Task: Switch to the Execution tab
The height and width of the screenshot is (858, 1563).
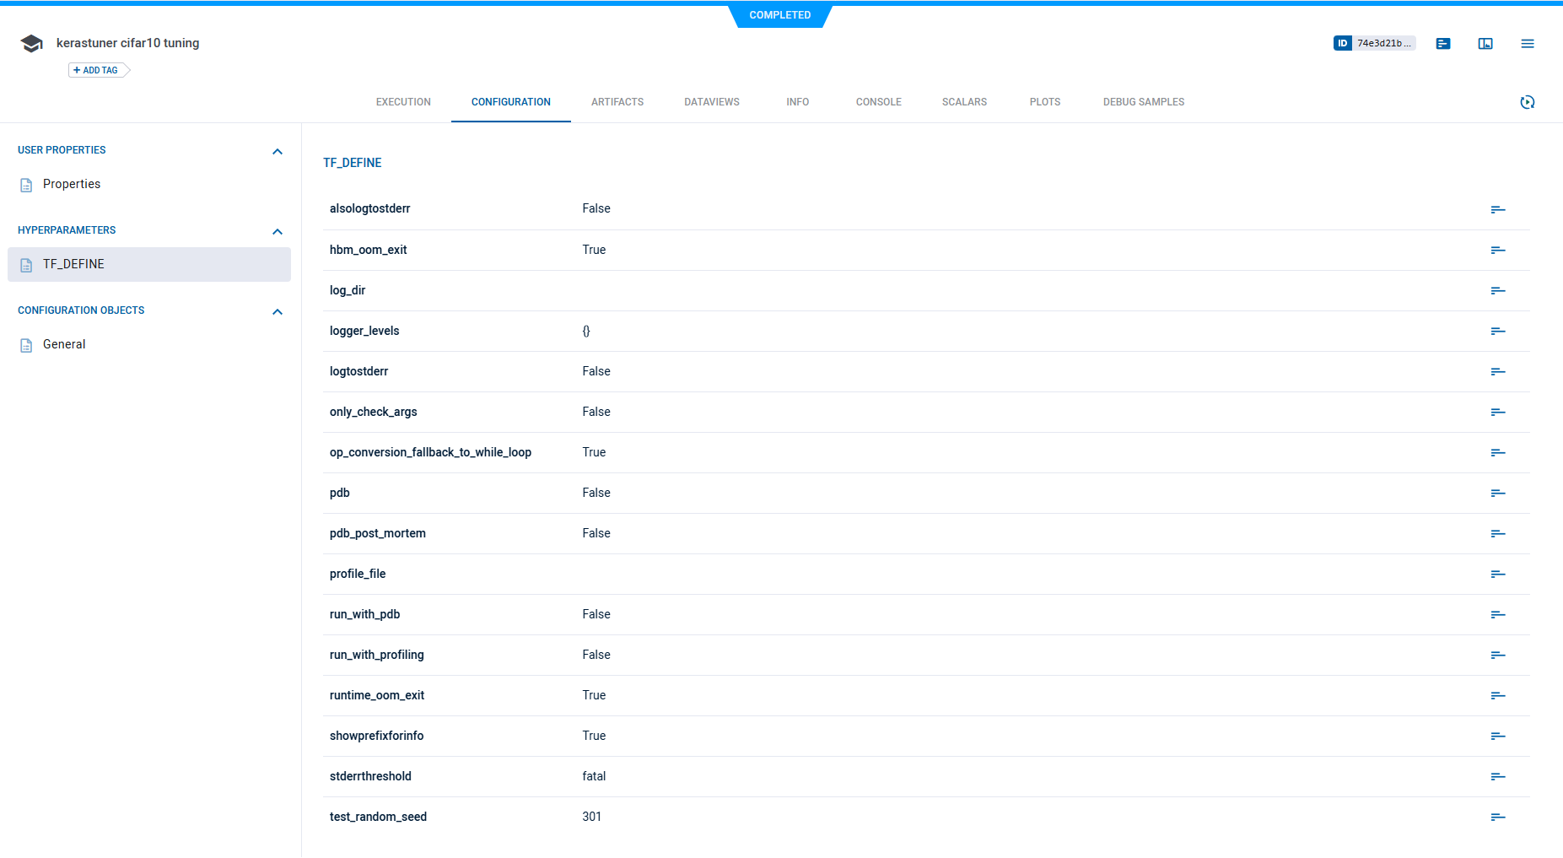Action: pyautogui.click(x=403, y=102)
